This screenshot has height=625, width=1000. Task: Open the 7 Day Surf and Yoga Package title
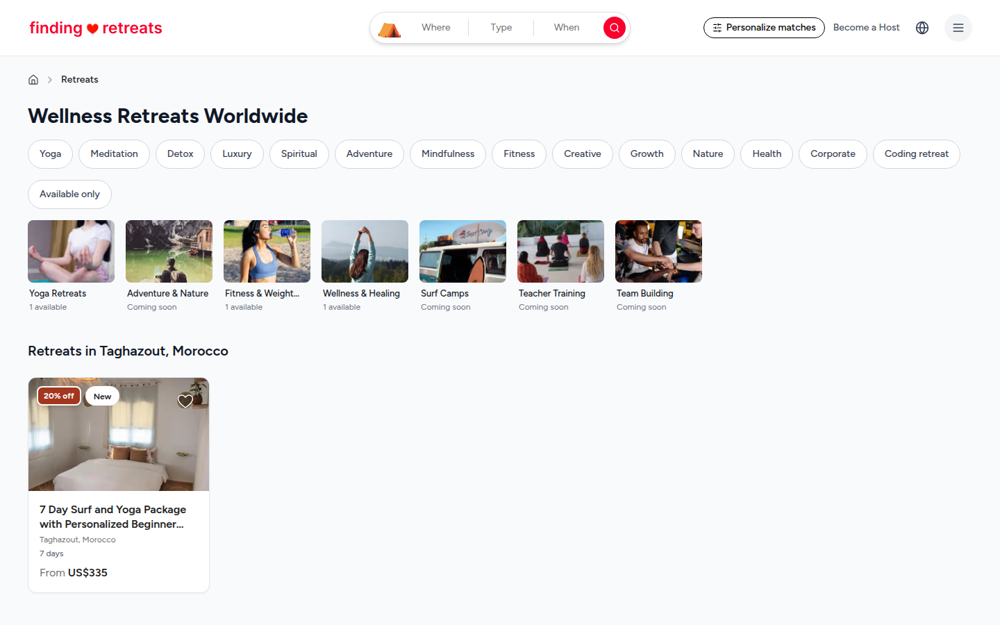tap(113, 517)
